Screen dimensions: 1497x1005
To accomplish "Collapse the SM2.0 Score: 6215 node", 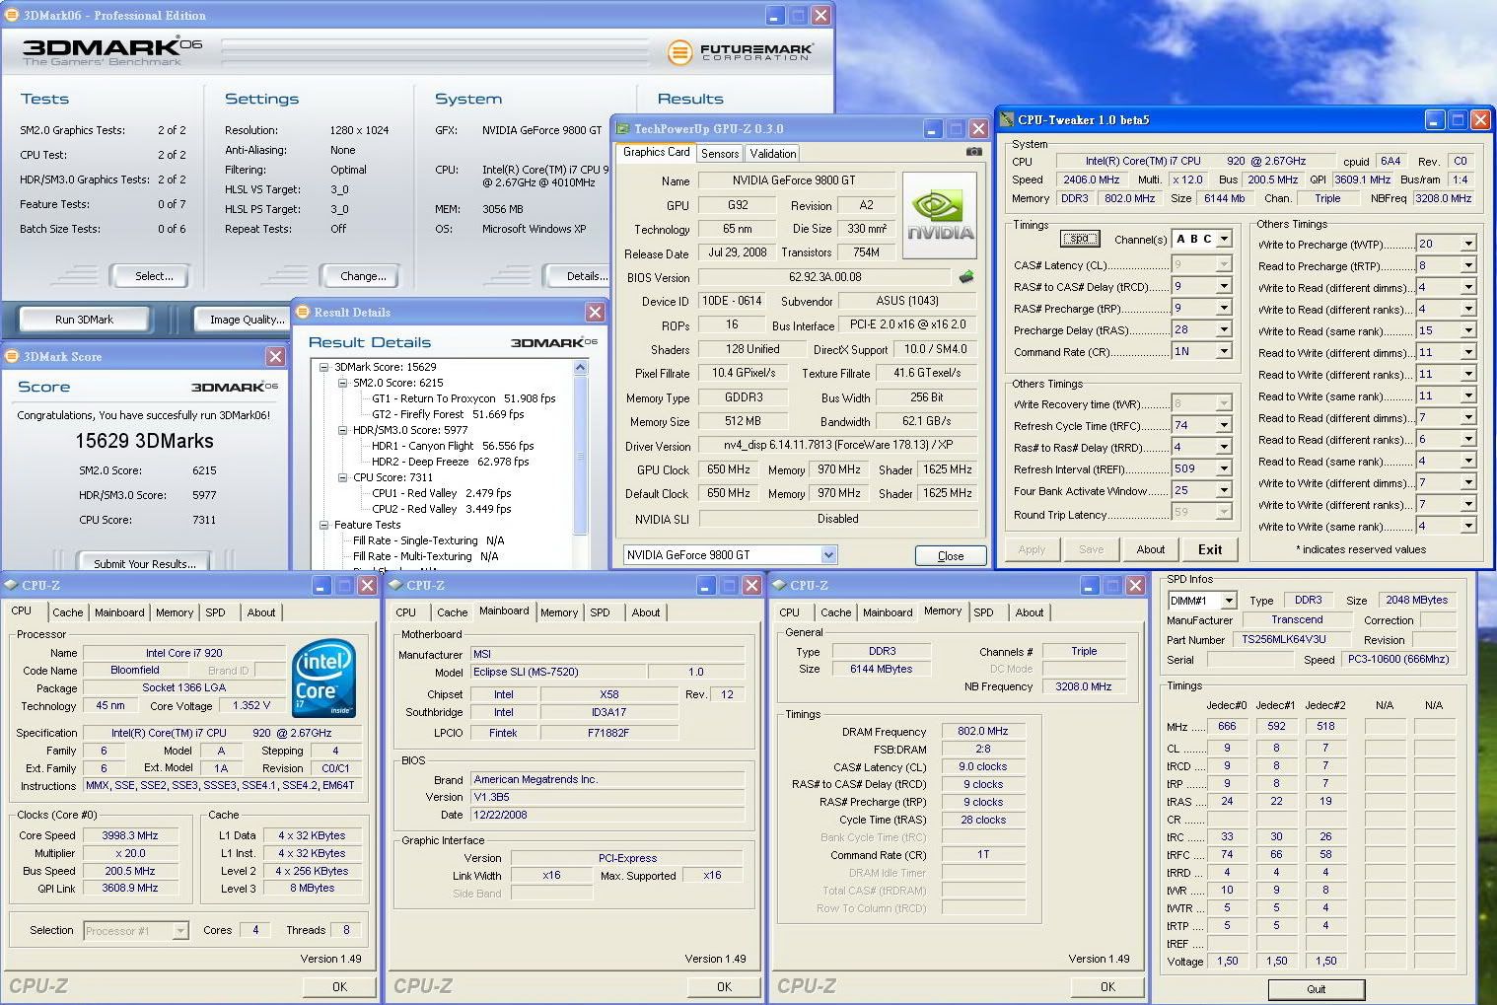I will (x=343, y=383).
